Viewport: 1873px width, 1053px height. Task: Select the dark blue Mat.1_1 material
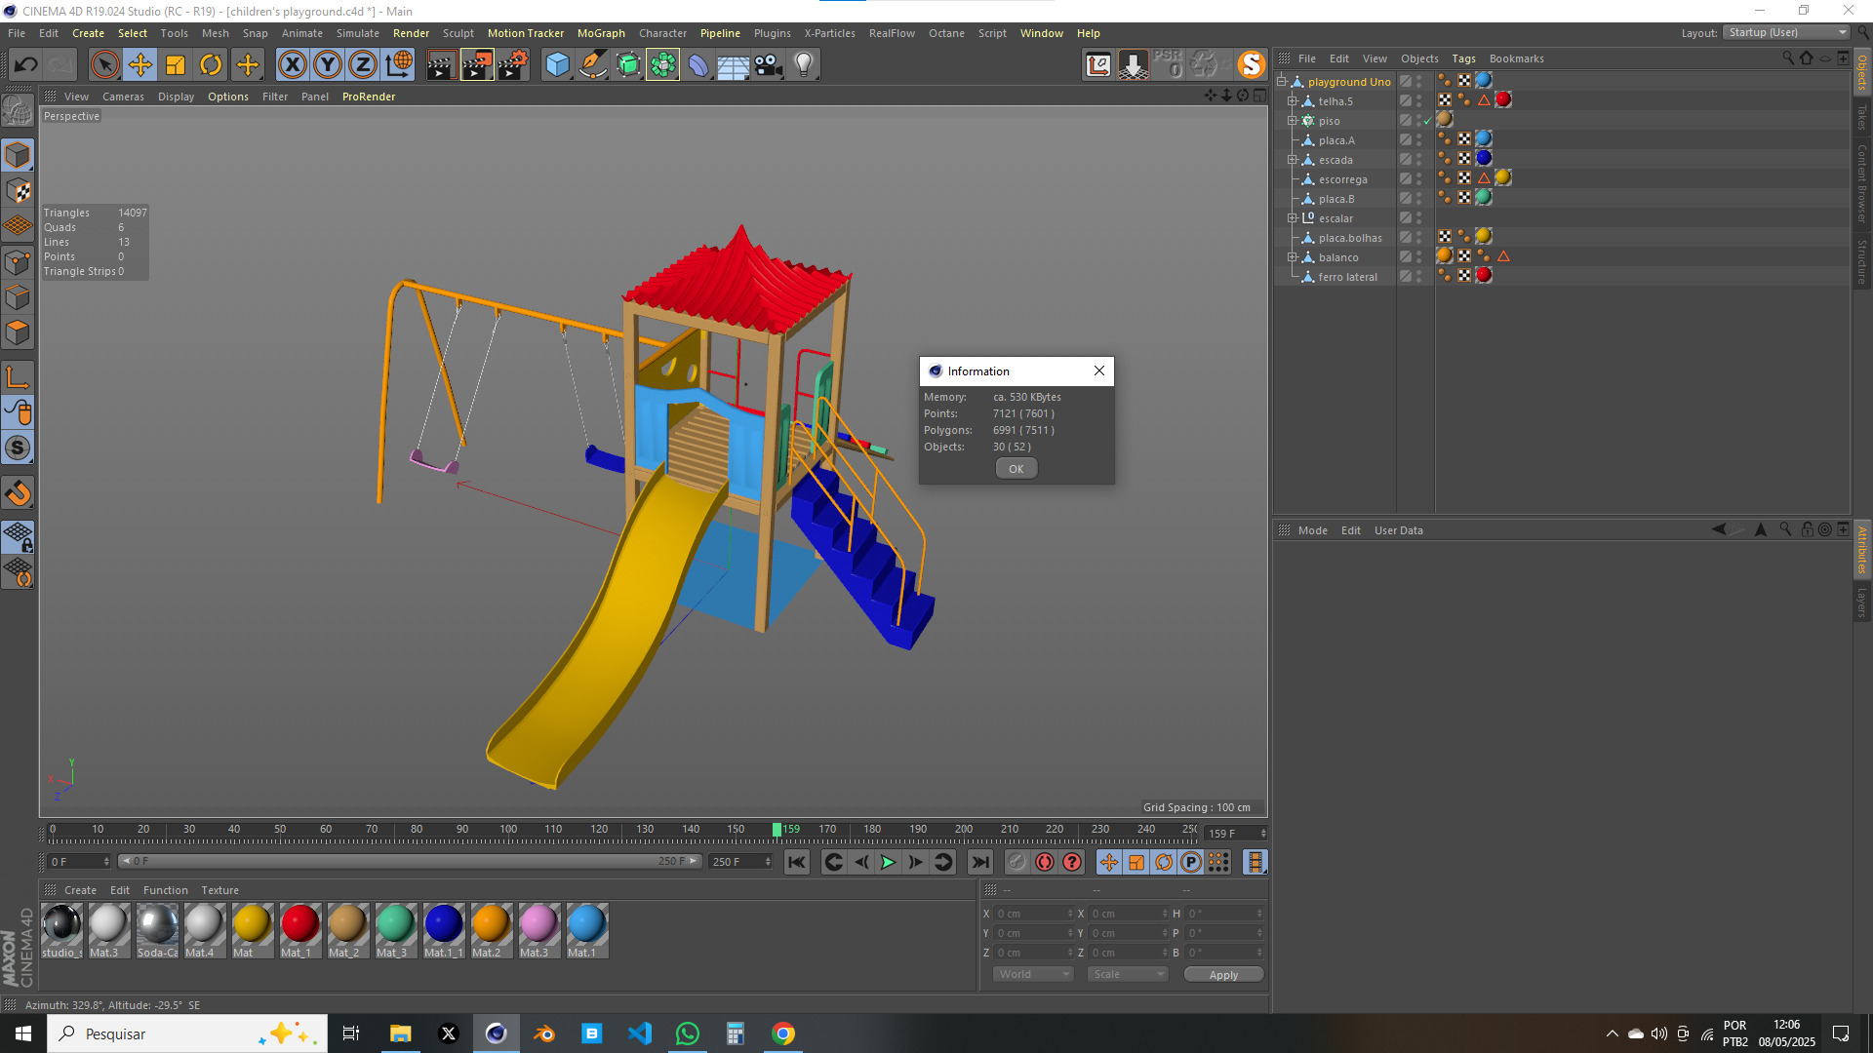click(x=443, y=930)
